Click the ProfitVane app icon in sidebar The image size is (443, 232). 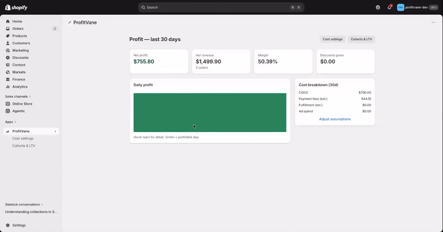click(7, 131)
